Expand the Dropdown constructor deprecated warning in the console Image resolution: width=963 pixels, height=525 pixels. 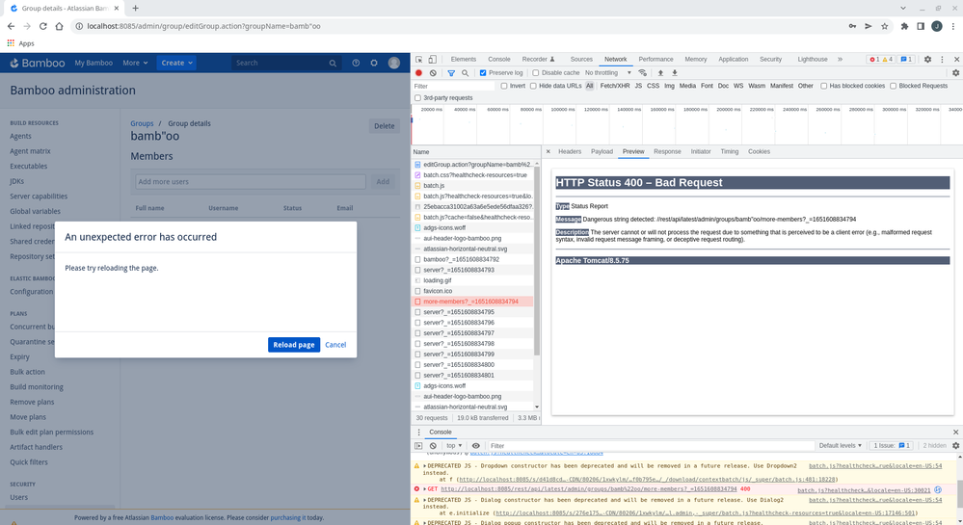pyautogui.click(x=424, y=466)
